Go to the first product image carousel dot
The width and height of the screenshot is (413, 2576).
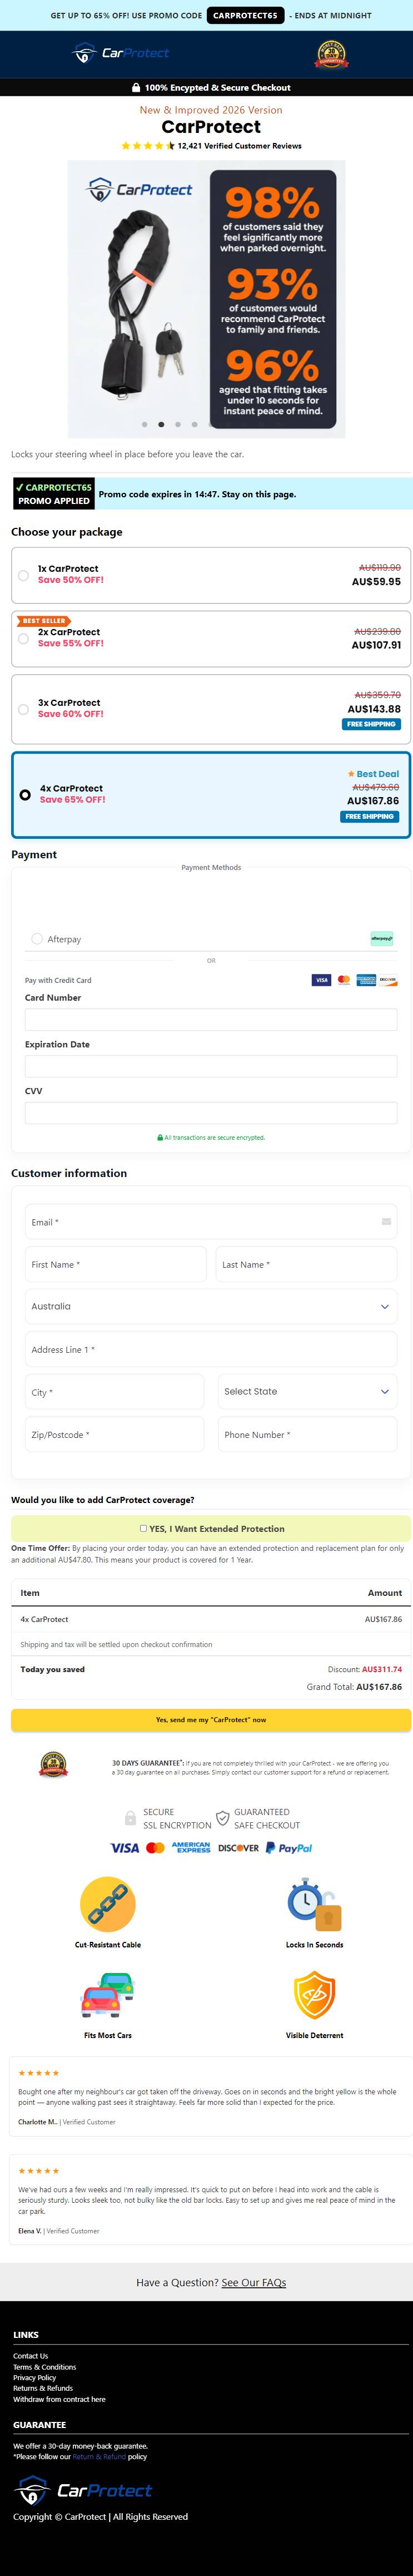point(145,424)
